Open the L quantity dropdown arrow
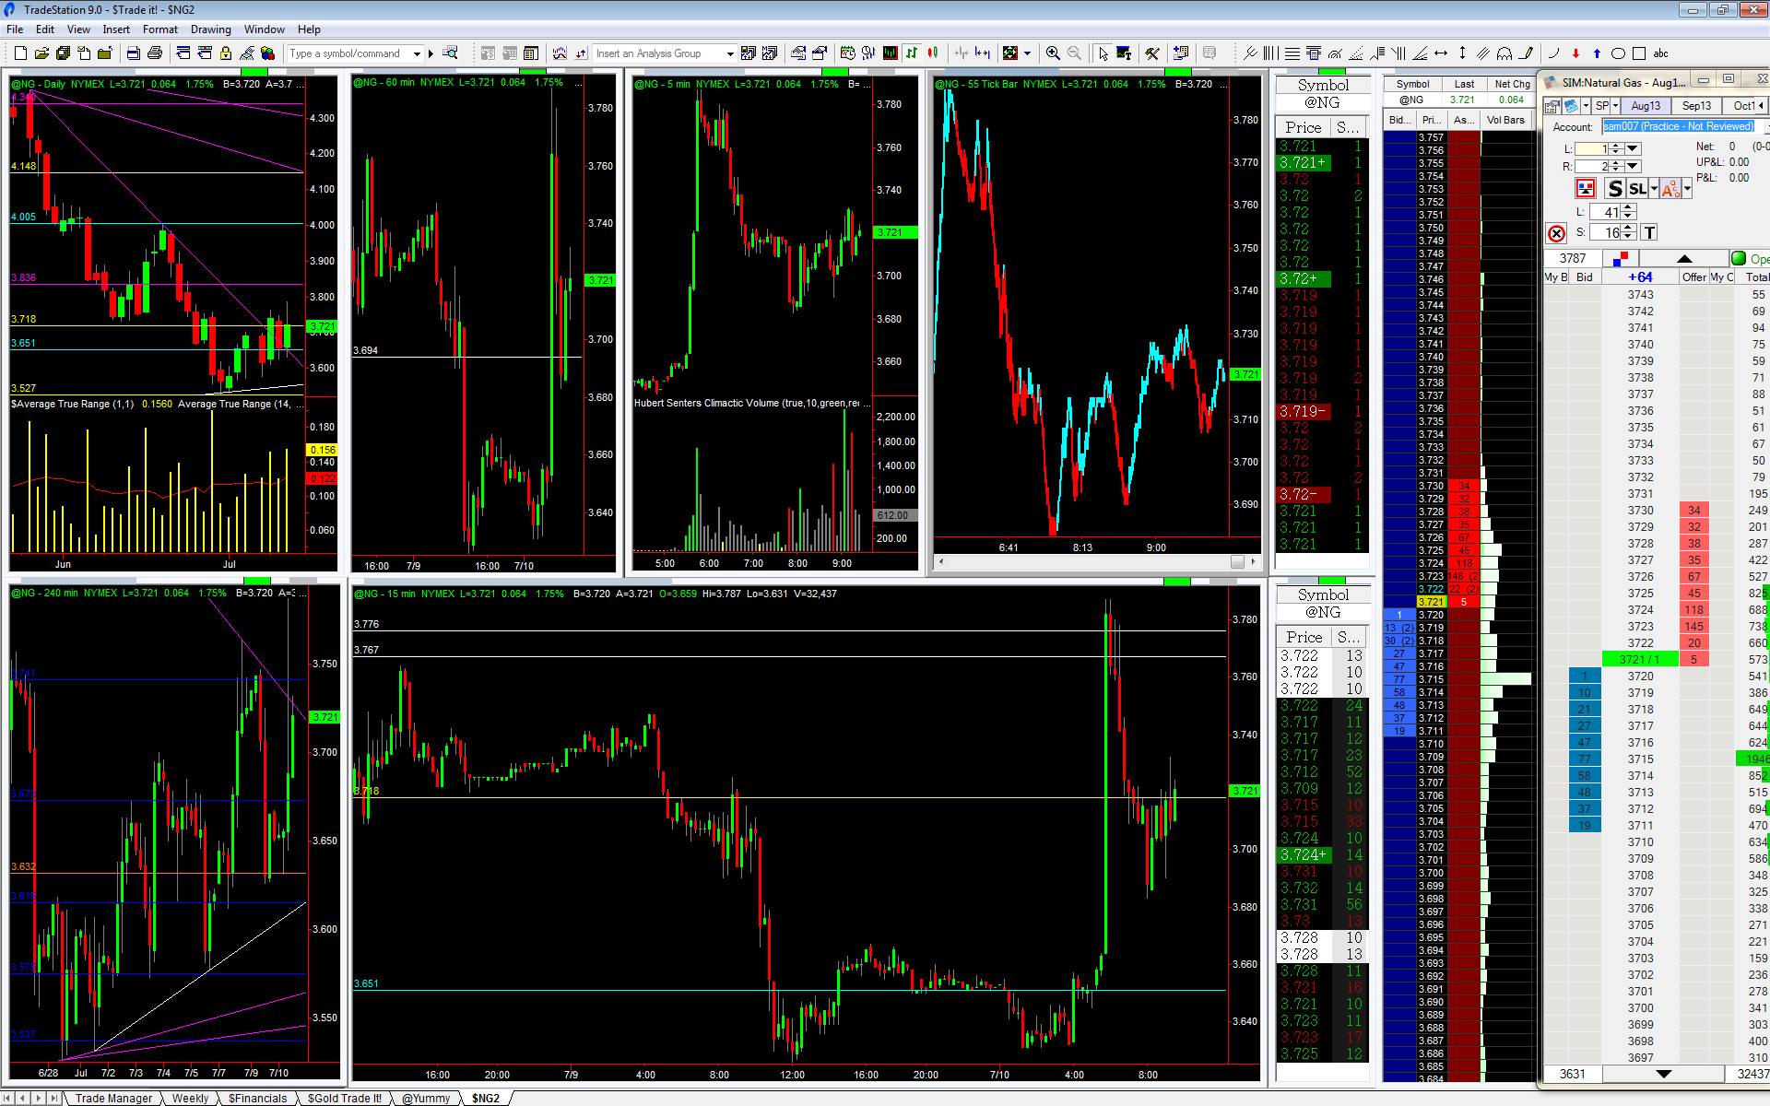The image size is (1770, 1106). (x=1633, y=148)
